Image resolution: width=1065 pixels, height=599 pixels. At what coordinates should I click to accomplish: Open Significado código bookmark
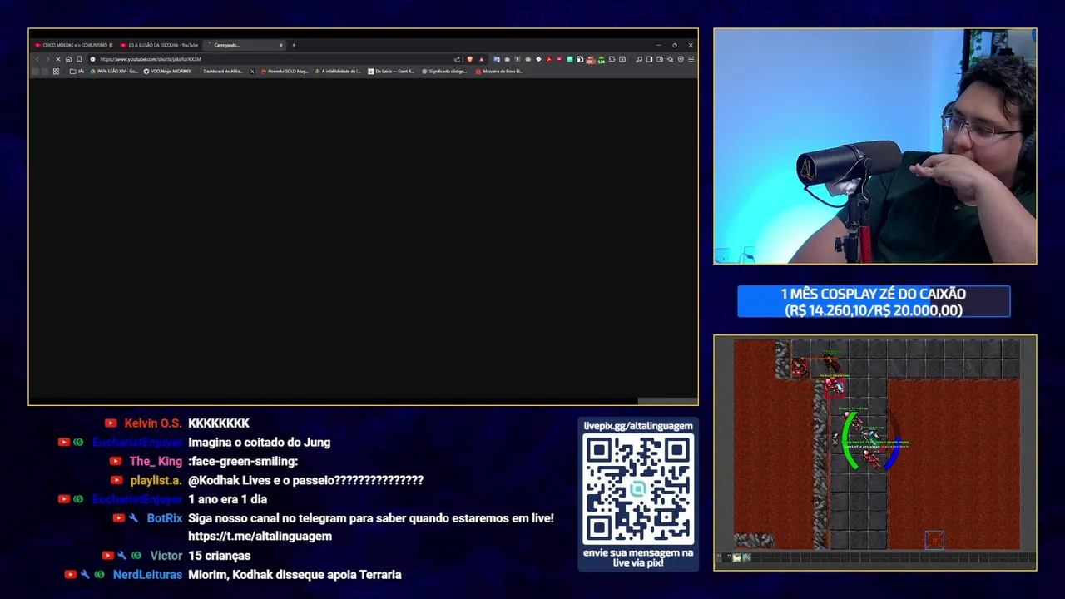point(444,72)
